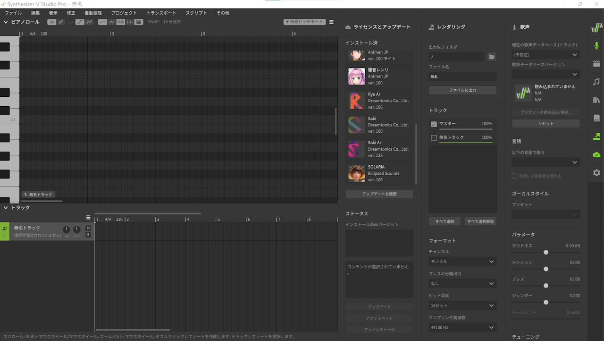This screenshot has height=341, width=604.
Task: Open the green render export side icon
Action: pyautogui.click(x=596, y=136)
